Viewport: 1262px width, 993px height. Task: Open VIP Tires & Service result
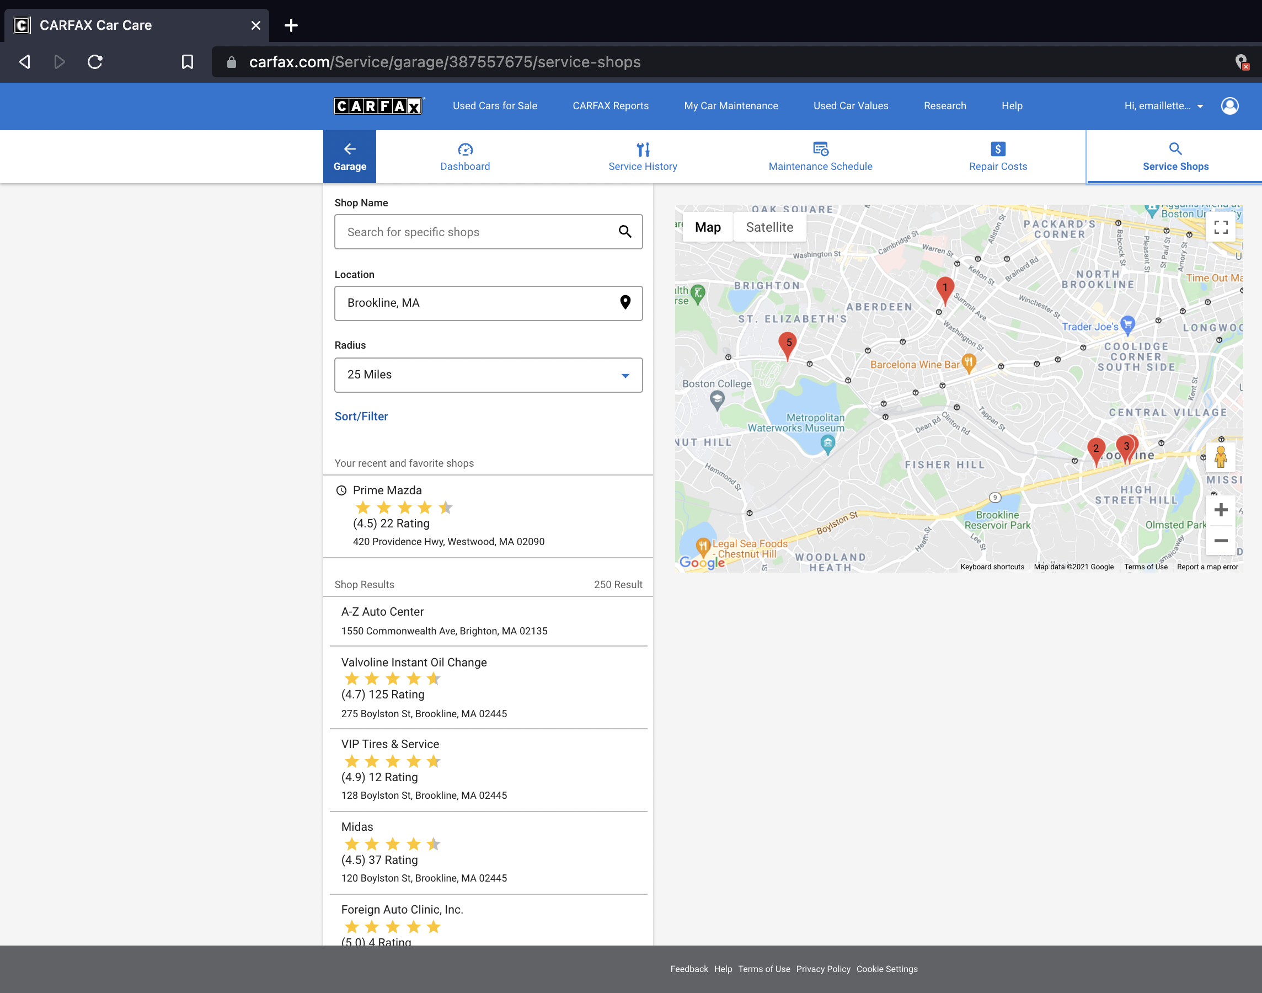click(488, 770)
